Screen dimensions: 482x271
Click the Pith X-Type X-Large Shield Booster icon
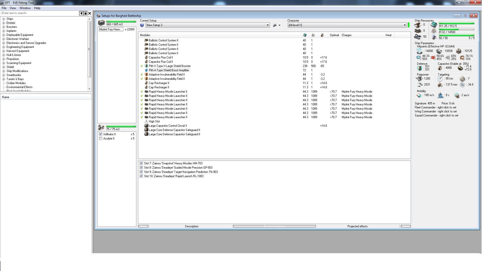click(x=146, y=66)
